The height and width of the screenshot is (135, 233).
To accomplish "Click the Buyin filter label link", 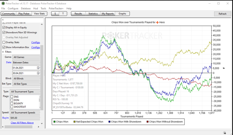I will pos(6,118).
